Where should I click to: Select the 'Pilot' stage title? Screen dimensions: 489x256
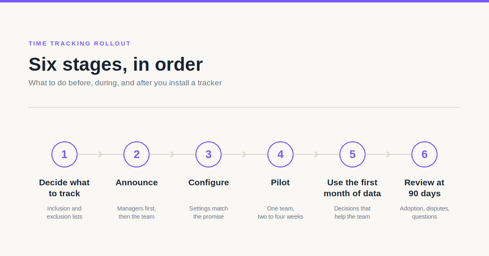(280, 182)
